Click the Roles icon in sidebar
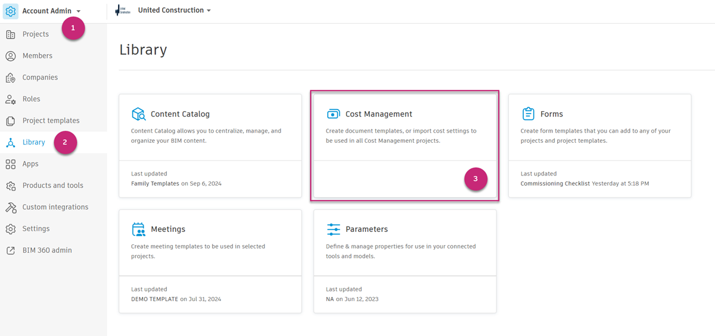The width and height of the screenshot is (715, 336). point(11,99)
